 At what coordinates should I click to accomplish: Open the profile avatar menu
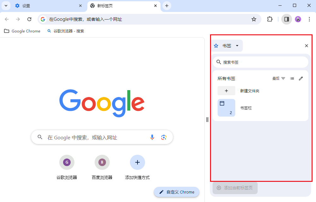click(x=298, y=19)
